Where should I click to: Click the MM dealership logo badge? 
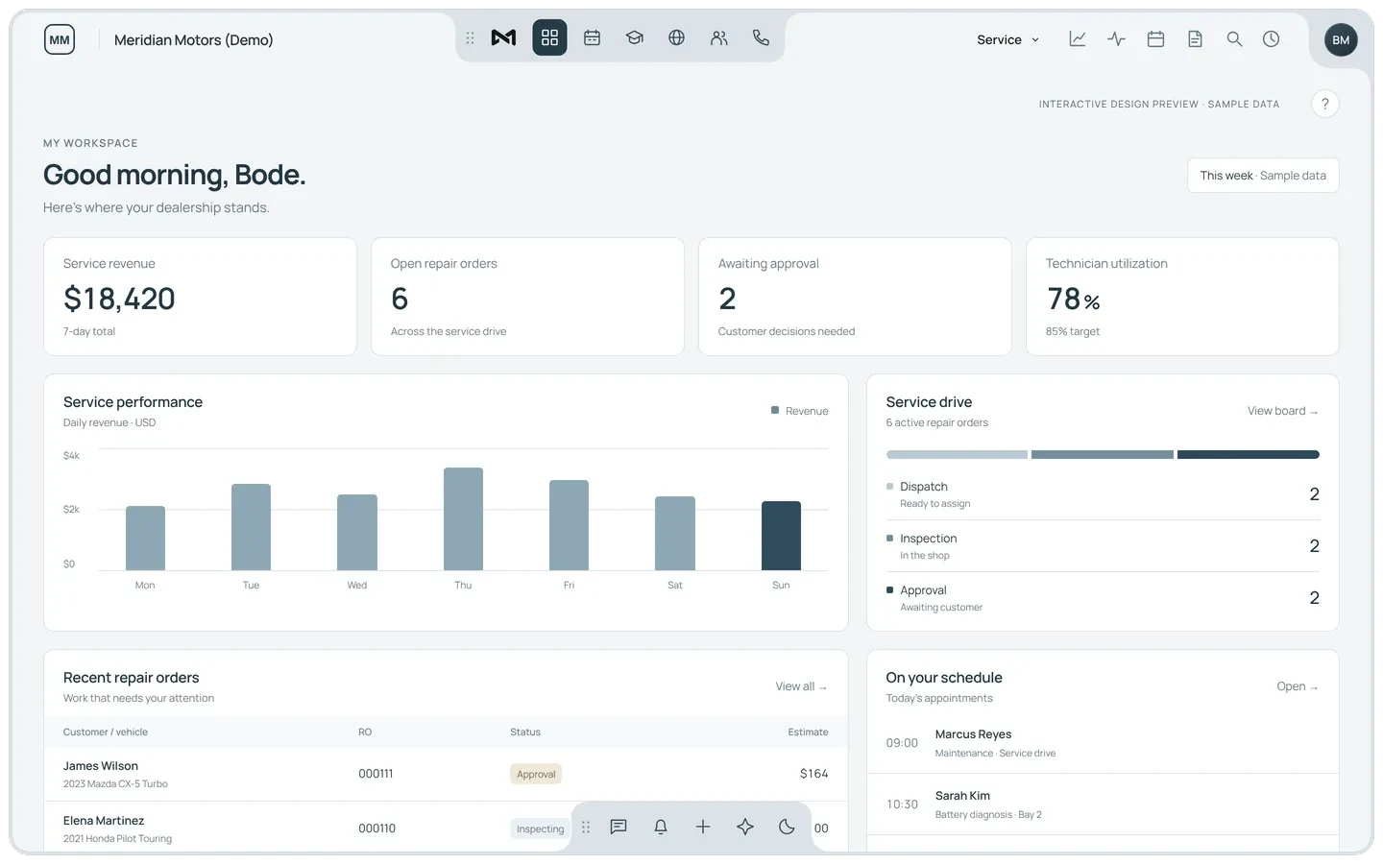(x=60, y=39)
